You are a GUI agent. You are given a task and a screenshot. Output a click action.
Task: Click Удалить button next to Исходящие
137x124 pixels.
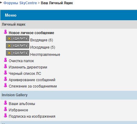18,46
